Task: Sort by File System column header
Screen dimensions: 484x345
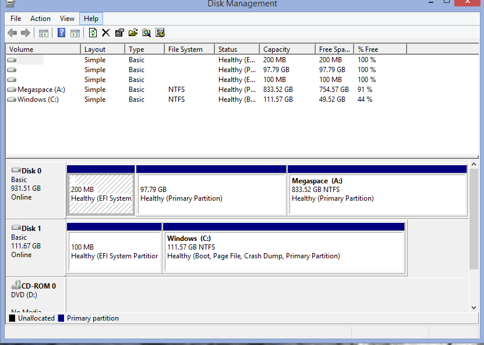Action: tap(185, 49)
